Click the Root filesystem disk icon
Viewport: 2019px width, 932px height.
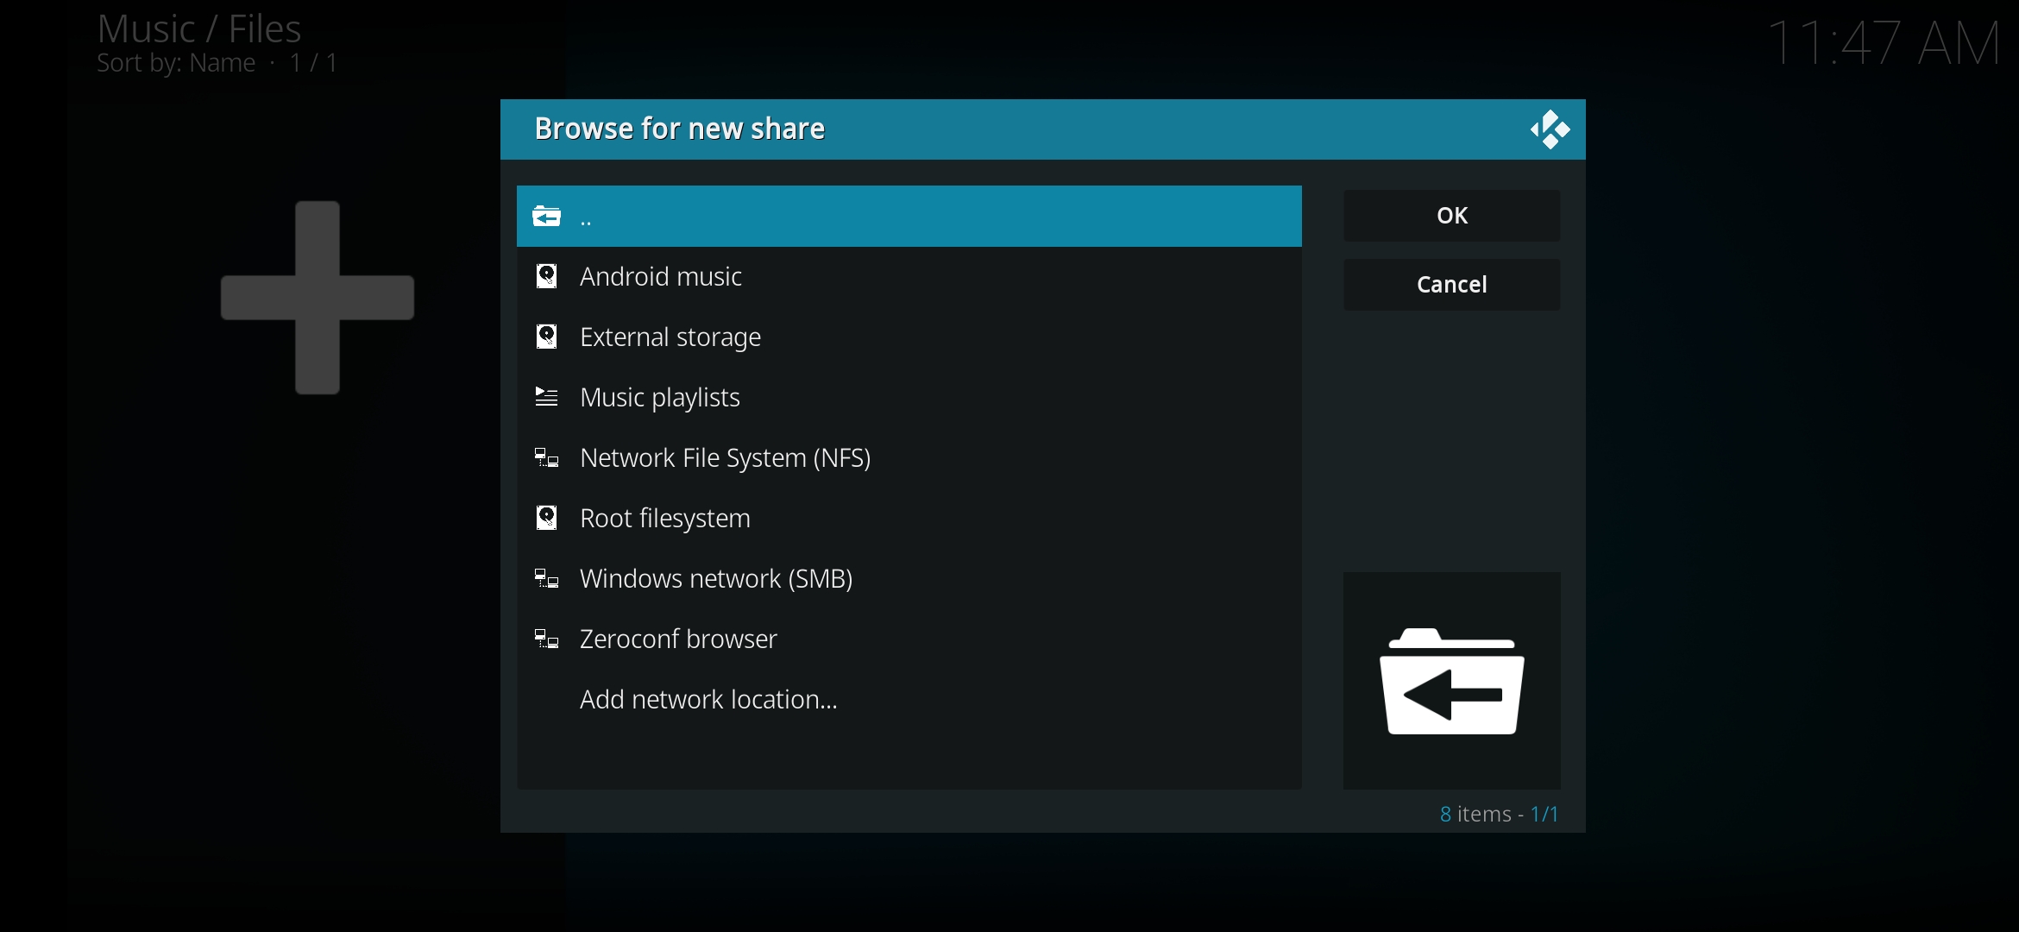tap(547, 519)
